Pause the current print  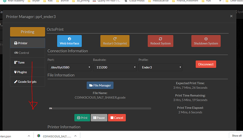click(x=99, y=118)
